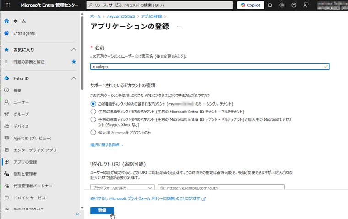Open エンタープライズ アプリ in sidebar

[35, 150]
